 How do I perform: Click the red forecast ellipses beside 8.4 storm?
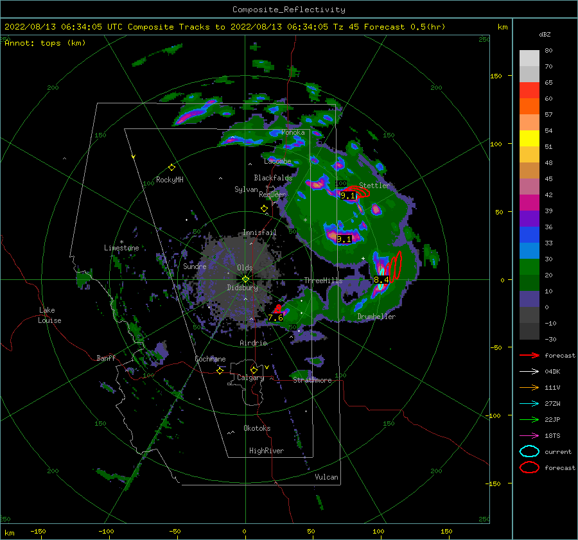coord(394,267)
